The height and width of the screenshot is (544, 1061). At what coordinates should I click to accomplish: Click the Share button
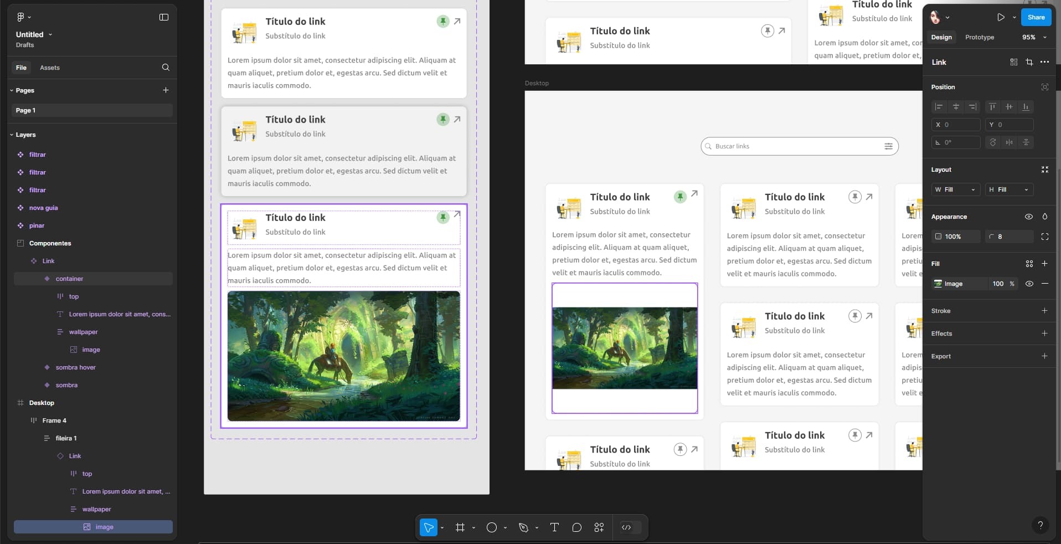[x=1036, y=17]
